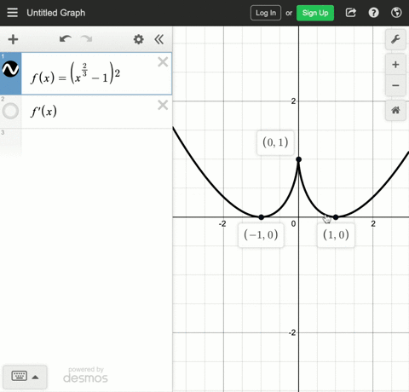Click the (-1, 0) coordinate label

coord(261,235)
